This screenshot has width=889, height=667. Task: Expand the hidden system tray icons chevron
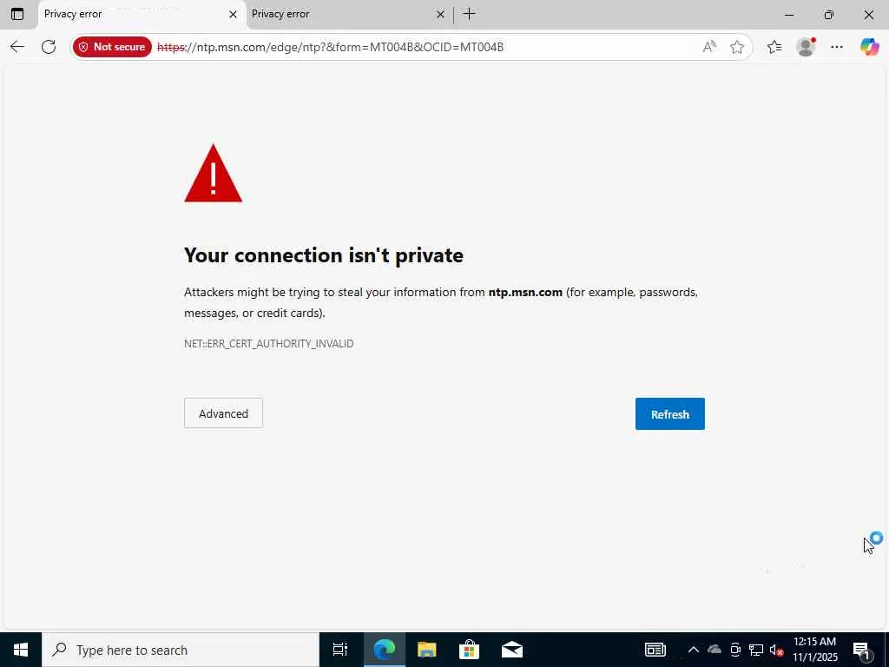pyautogui.click(x=693, y=650)
